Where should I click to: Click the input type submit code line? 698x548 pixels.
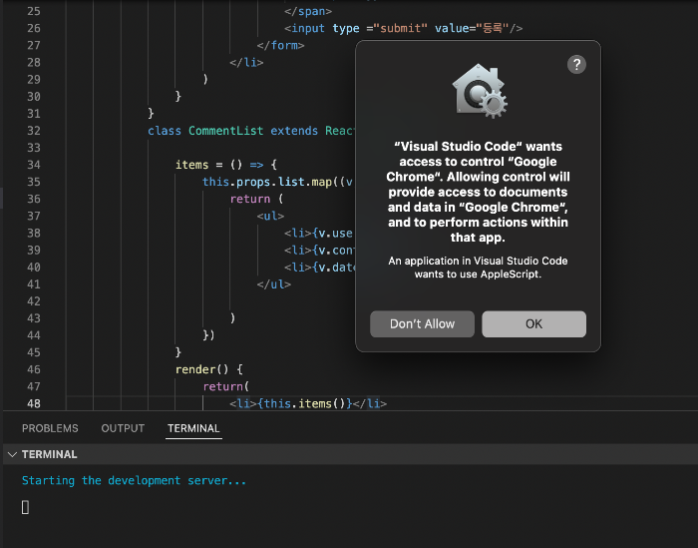point(403,28)
